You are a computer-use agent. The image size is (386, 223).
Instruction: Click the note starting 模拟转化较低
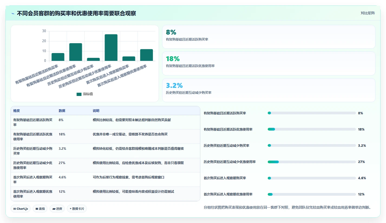coord(138,149)
